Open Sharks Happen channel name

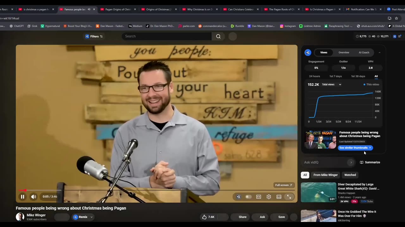346,193
